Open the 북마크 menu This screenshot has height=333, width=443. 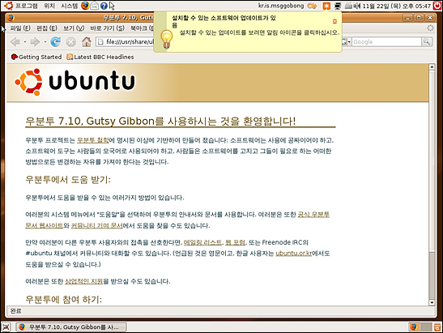[x=142, y=28]
